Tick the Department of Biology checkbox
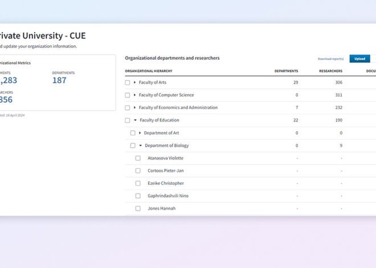376x268 pixels. (x=133, y=145)
